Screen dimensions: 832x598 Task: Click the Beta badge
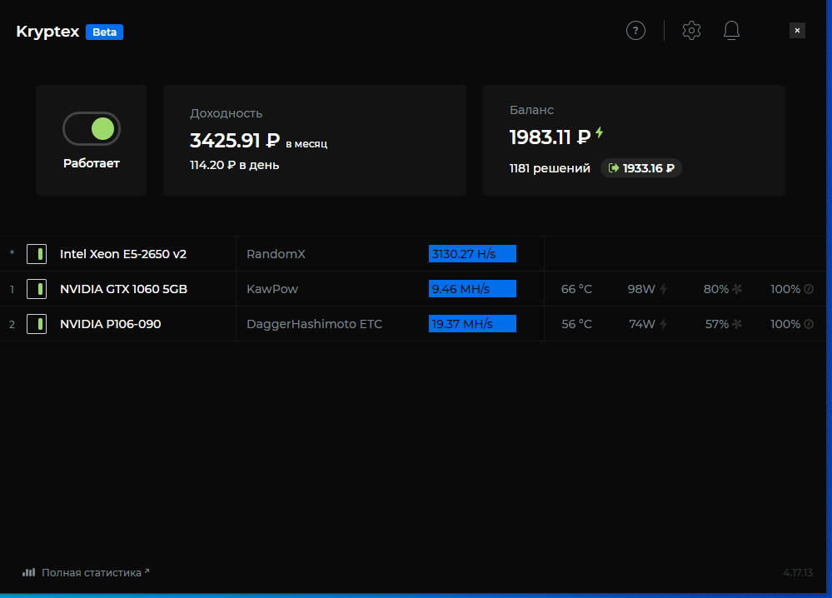tap(105, 32)
